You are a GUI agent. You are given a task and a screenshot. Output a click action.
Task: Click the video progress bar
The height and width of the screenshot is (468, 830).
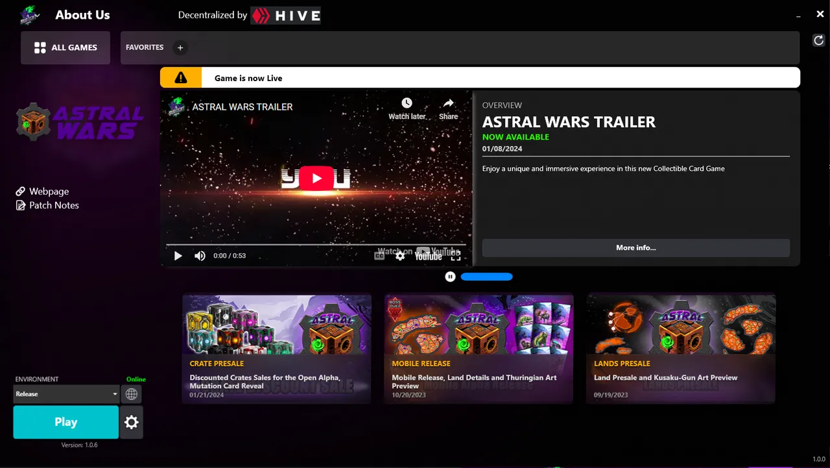click(316, 245)
